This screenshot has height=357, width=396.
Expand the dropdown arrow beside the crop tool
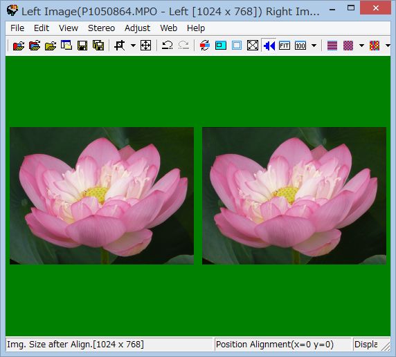click(x=133, y=46)
